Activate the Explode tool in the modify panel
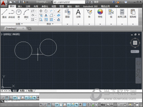Image resolution: width=143 pixels, height=107 pixels. tap(58, 15)
